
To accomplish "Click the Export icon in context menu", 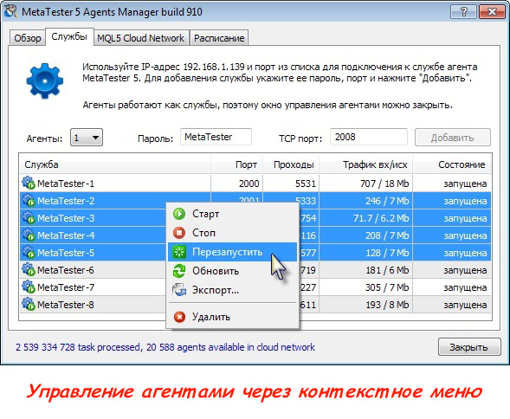I will coord(179,289).
